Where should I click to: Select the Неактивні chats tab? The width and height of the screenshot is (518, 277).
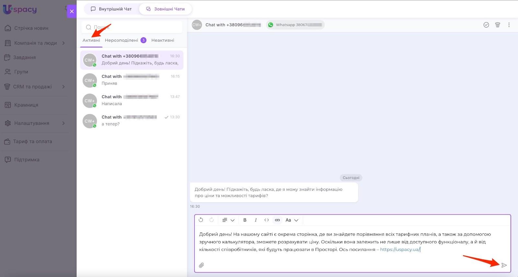tap(163, 40)
